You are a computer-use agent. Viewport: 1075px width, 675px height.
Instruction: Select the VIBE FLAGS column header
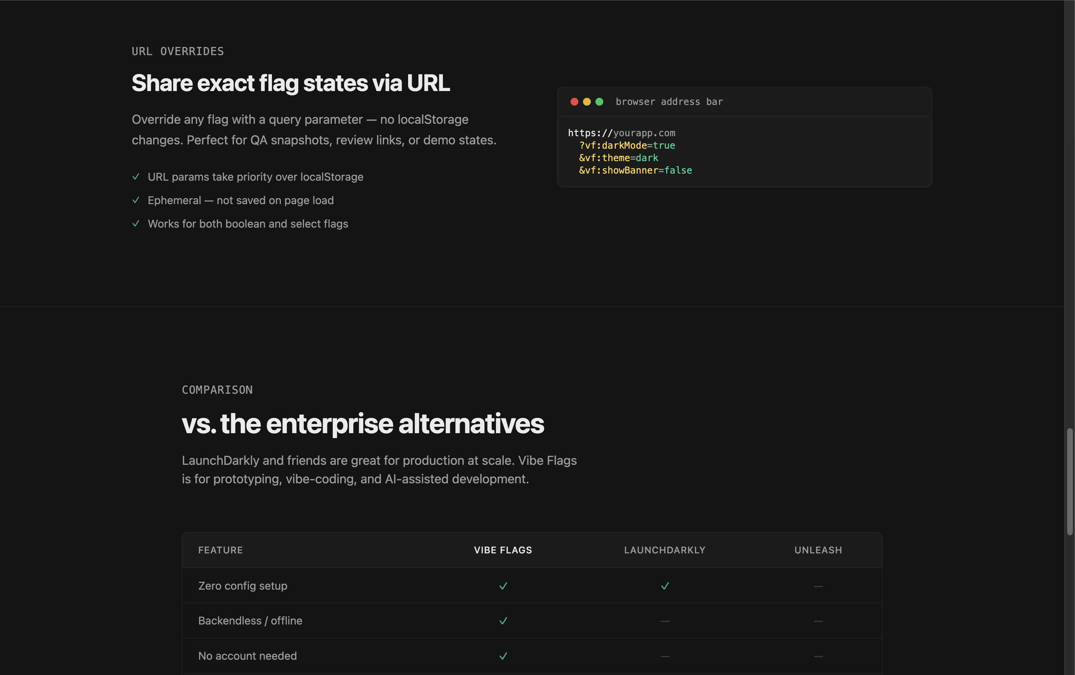tap(503, 550)
